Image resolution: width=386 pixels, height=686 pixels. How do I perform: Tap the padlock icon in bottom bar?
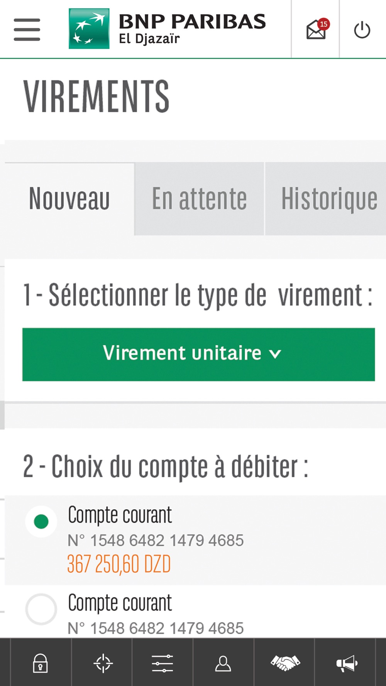pyautogui.click(x=40, y=663)
